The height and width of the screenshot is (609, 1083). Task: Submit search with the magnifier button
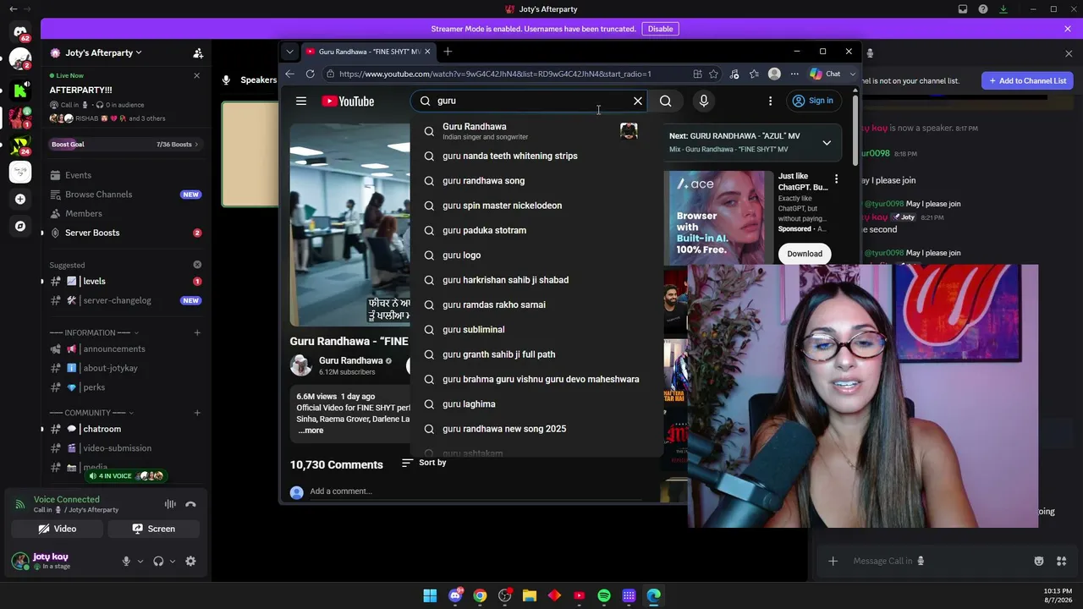point(666,101)
